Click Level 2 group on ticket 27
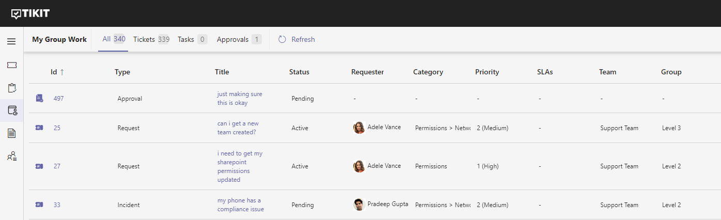This screenshot has width=721, height=220. pyautogui.click(x=671, y=166)
